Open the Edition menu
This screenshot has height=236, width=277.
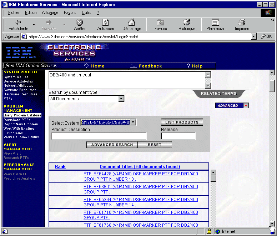click(x=31, y=12)
